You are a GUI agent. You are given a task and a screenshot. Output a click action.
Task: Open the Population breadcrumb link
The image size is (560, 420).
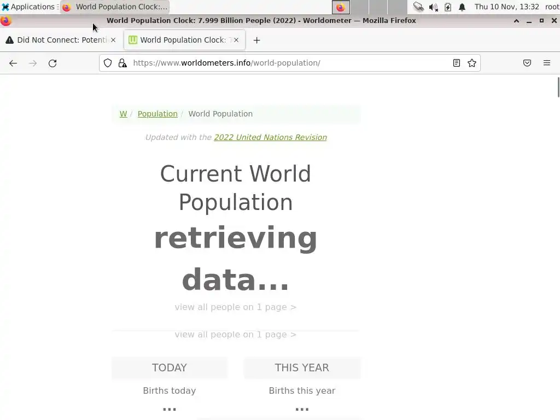click(157, 114)
